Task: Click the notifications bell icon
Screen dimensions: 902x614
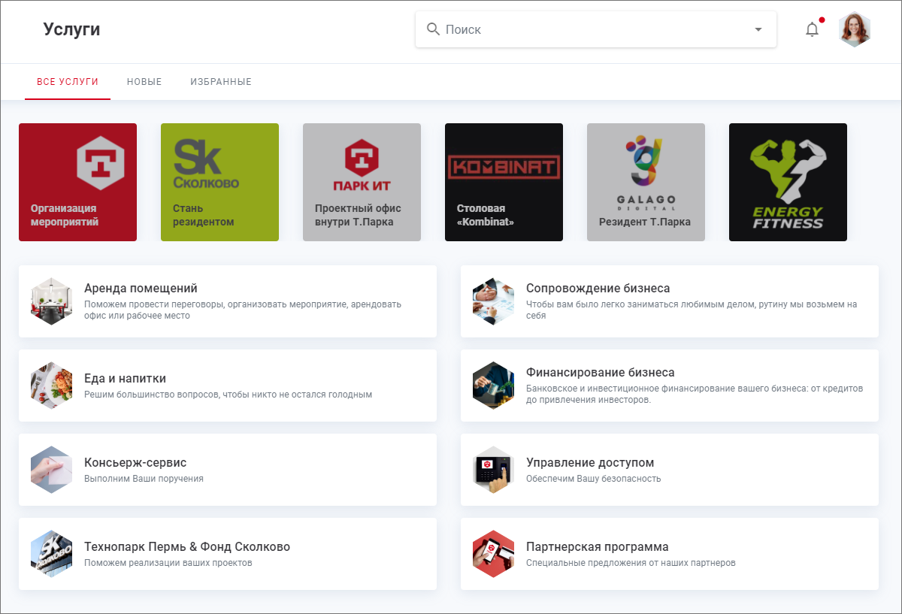Action: 812,30
